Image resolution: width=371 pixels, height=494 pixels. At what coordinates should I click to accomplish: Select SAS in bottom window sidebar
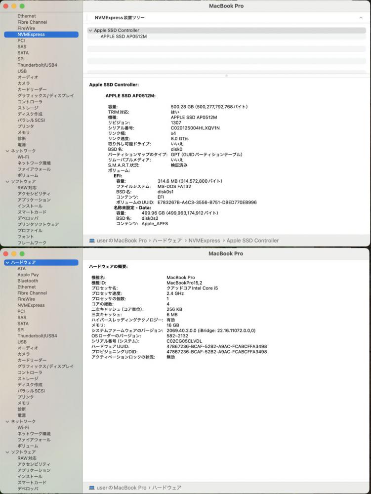click(x=22, y=318)
